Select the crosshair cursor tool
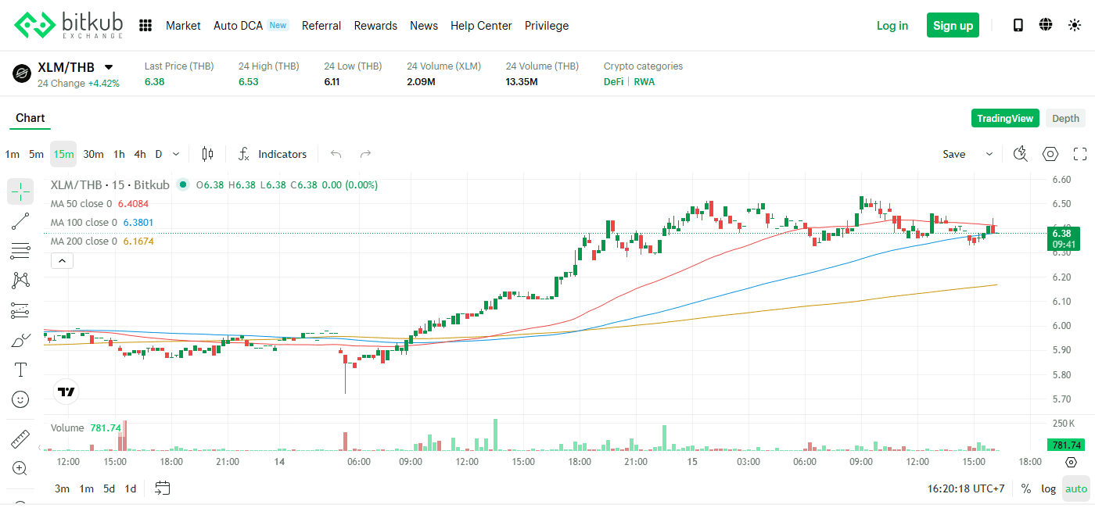The image size is (1095, 508). (20, 191)
